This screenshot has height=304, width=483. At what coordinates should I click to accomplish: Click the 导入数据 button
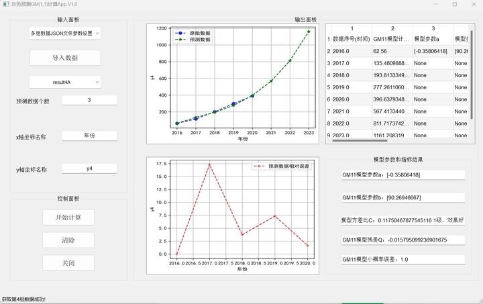(x=65, y=58)
